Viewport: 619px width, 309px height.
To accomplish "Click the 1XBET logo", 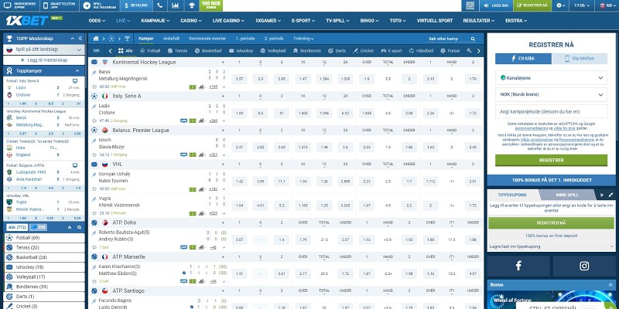I will 27,21.
